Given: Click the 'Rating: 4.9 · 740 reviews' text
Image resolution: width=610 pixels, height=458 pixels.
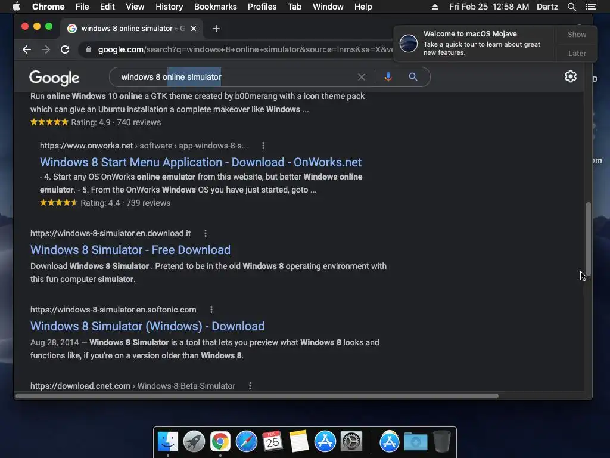Looking at the screenshot, I should [x=116, y=122].
